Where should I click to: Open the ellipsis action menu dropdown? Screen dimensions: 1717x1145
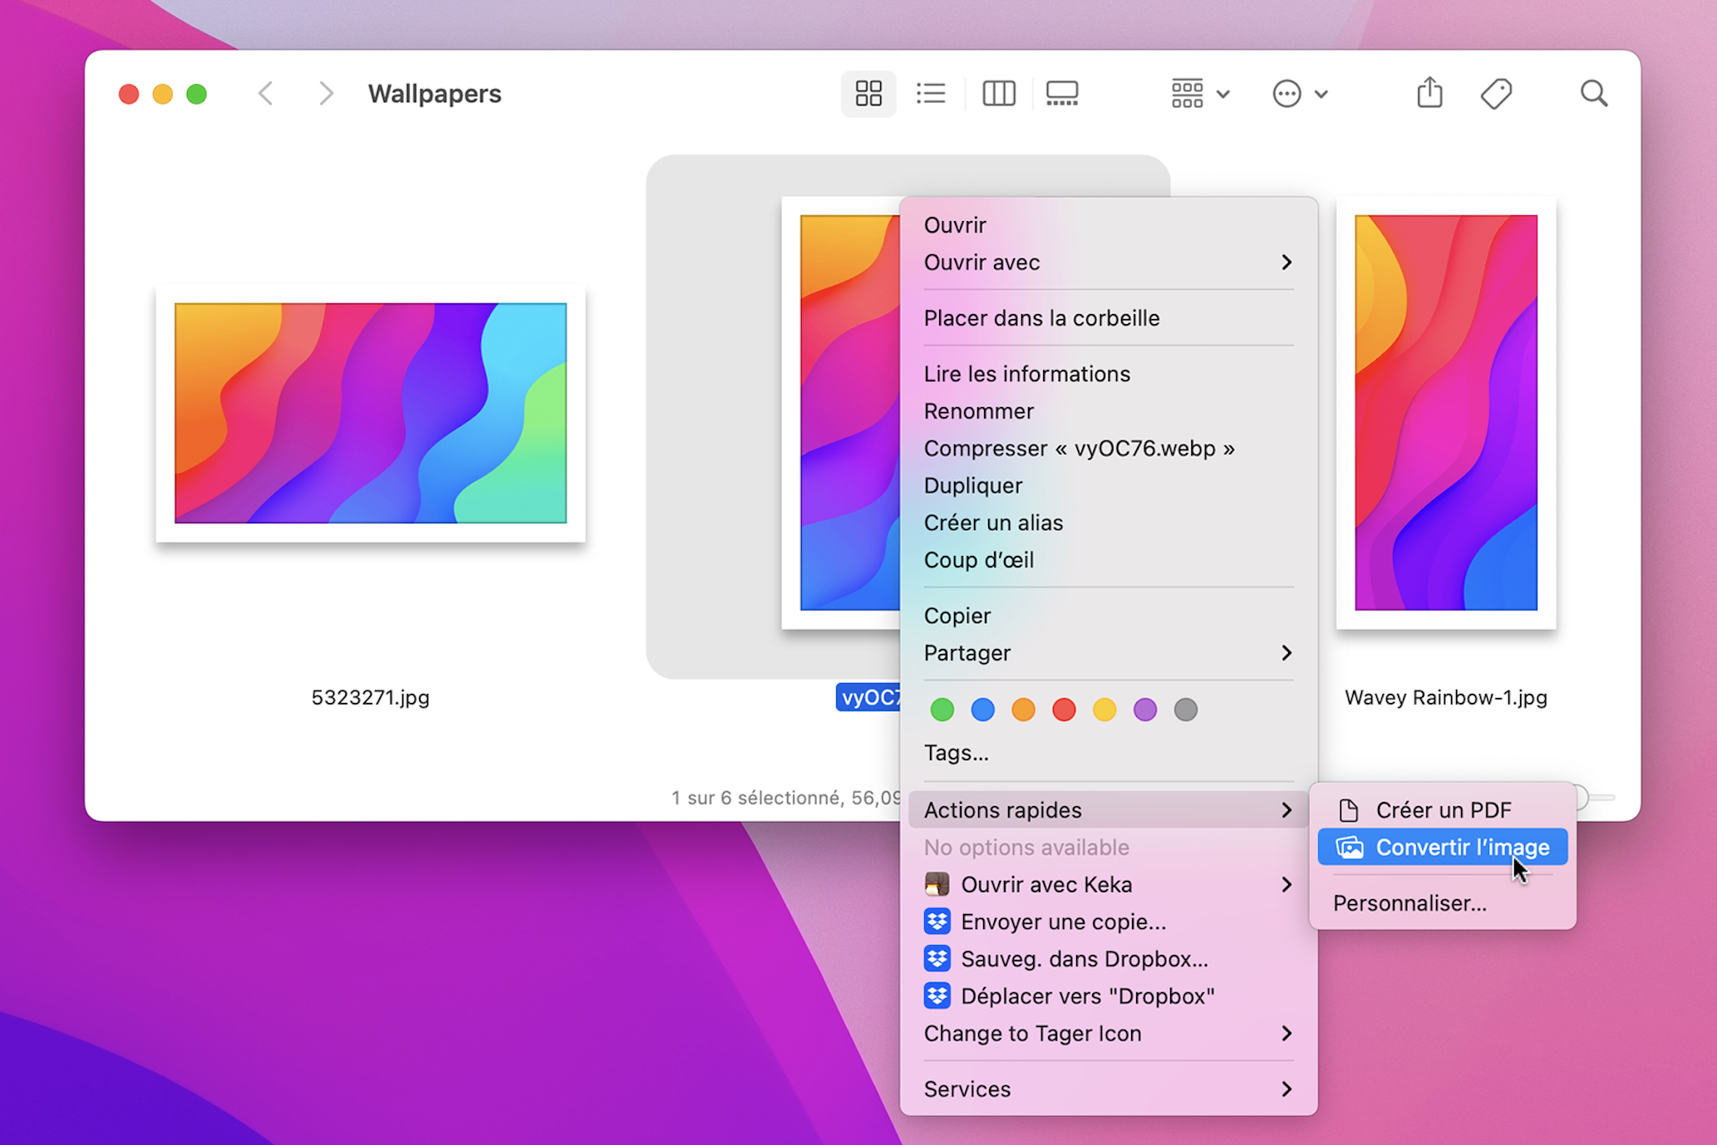coord(1299,93)
